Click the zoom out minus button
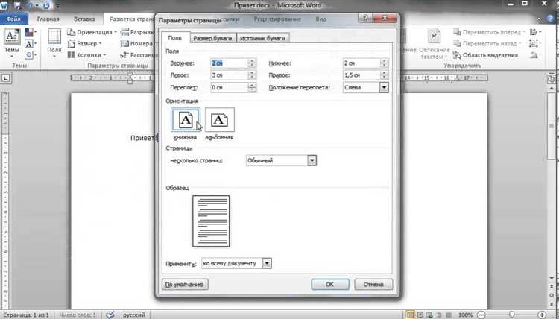This screenshot has width=559, height=319. click(x=481, y=315)
